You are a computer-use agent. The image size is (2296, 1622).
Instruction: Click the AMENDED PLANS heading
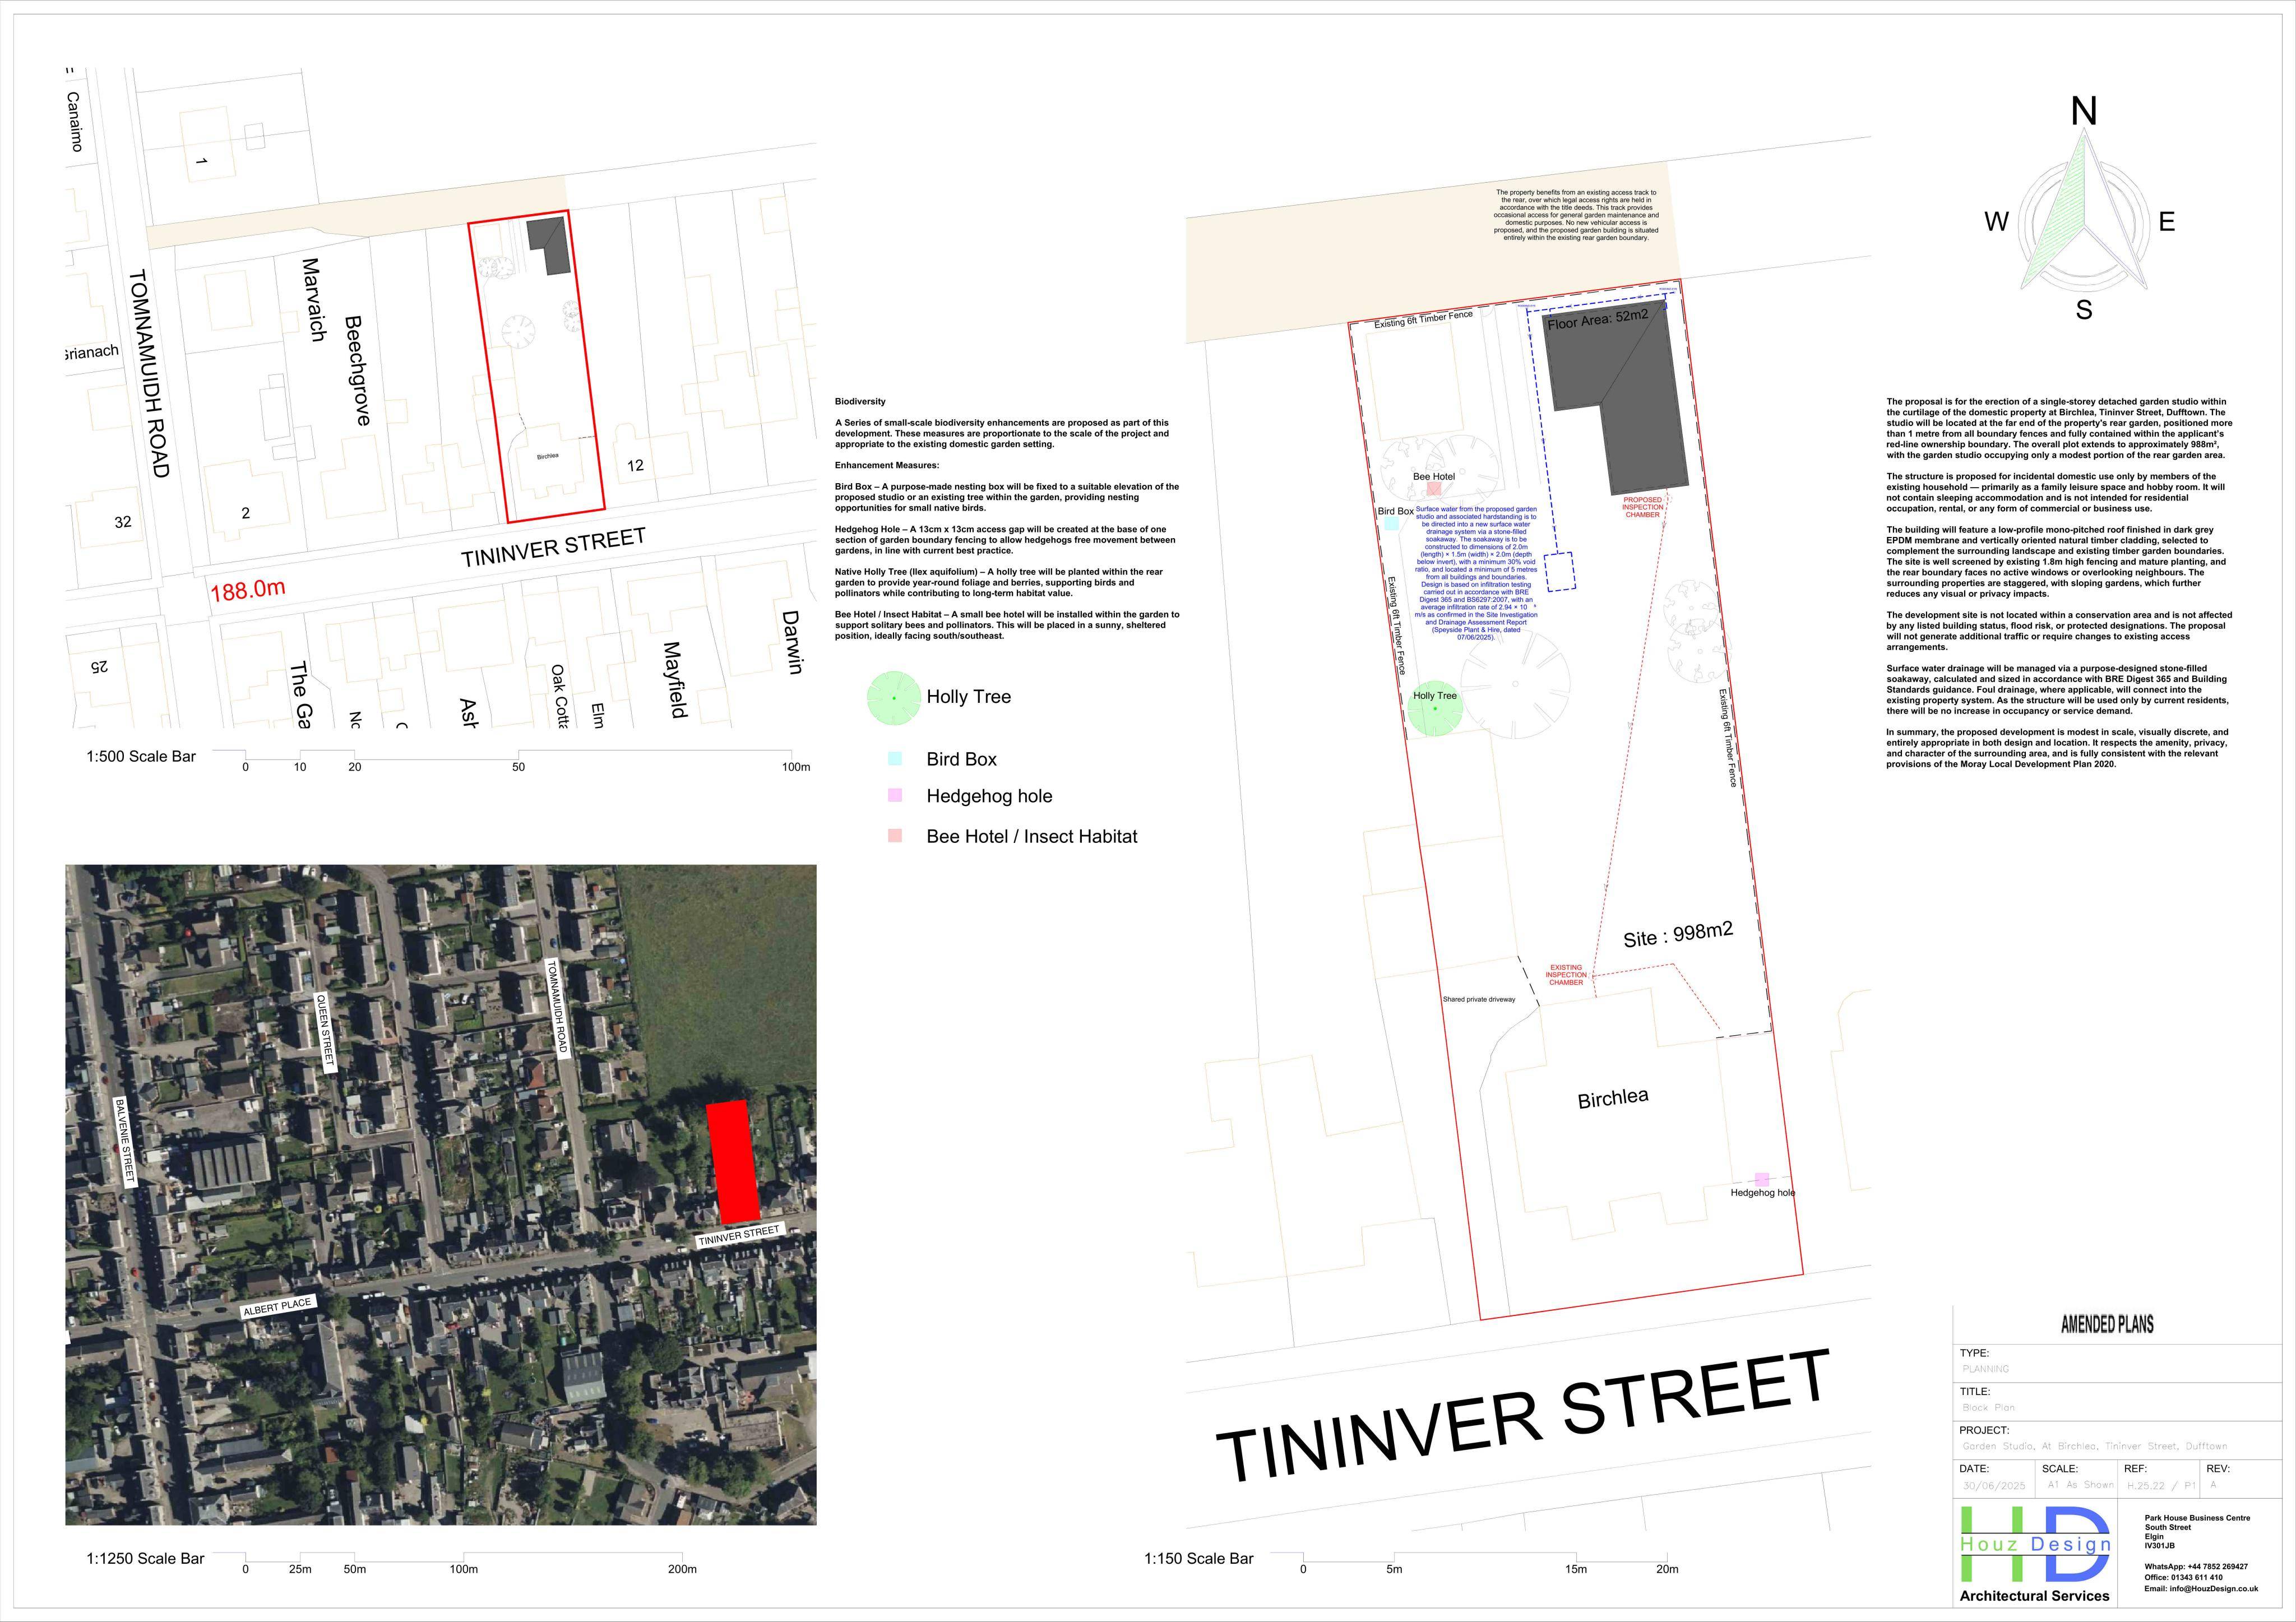2107,1324
